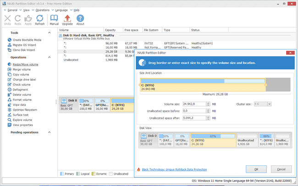Choose Defragment operation
Screen dimensions: 298x186
pos(18,90)
